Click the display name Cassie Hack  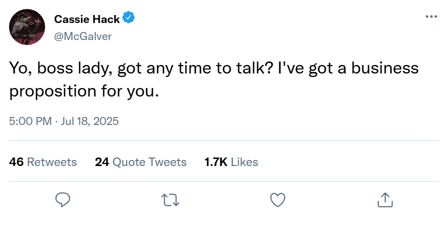[x=87, y=19]
